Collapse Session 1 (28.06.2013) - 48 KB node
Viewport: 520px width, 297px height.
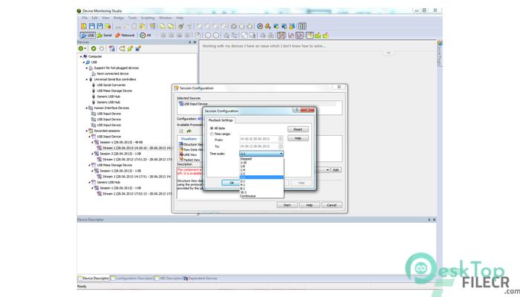[93, 143]
